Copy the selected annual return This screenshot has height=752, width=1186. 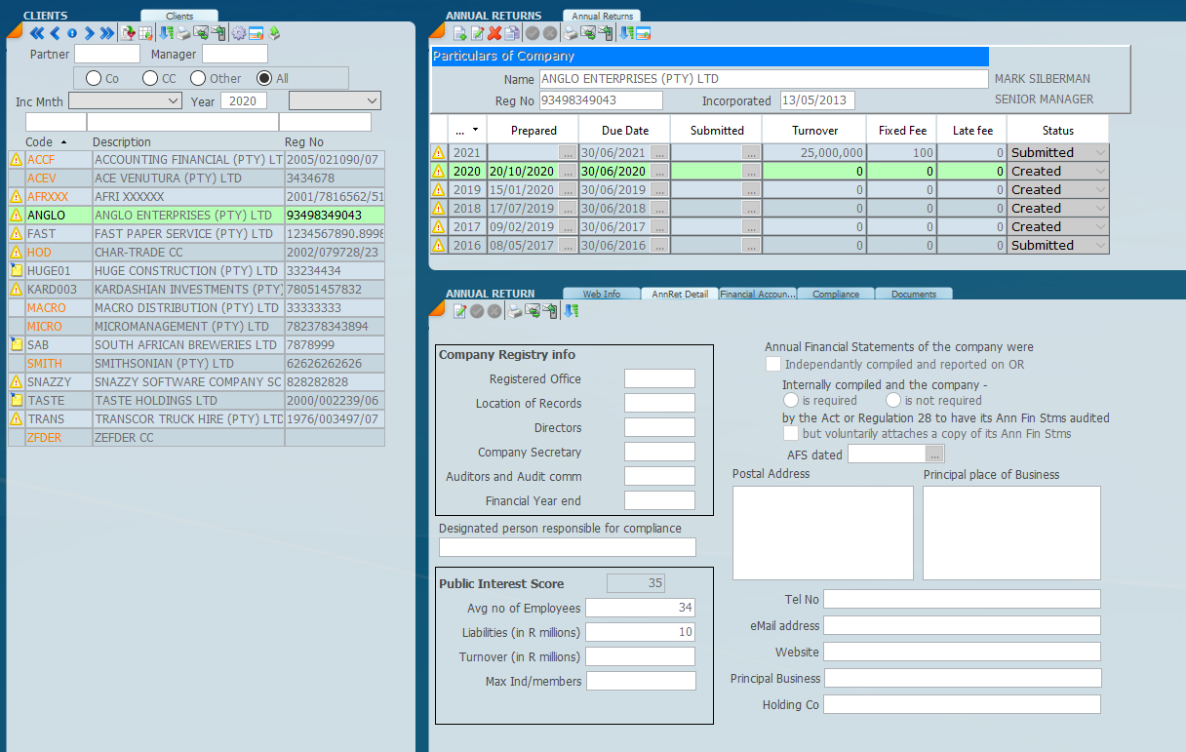tap(512, 34)
